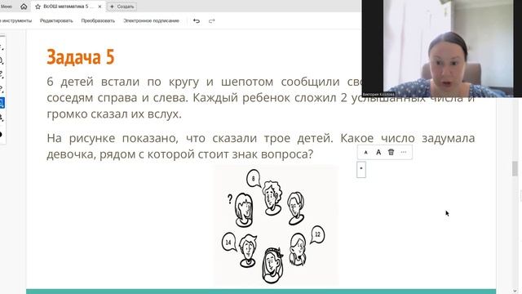This screenshot has width=522, height=294.
Task: Click the speech bubble with number 8
Action: [x=254, y=179]
